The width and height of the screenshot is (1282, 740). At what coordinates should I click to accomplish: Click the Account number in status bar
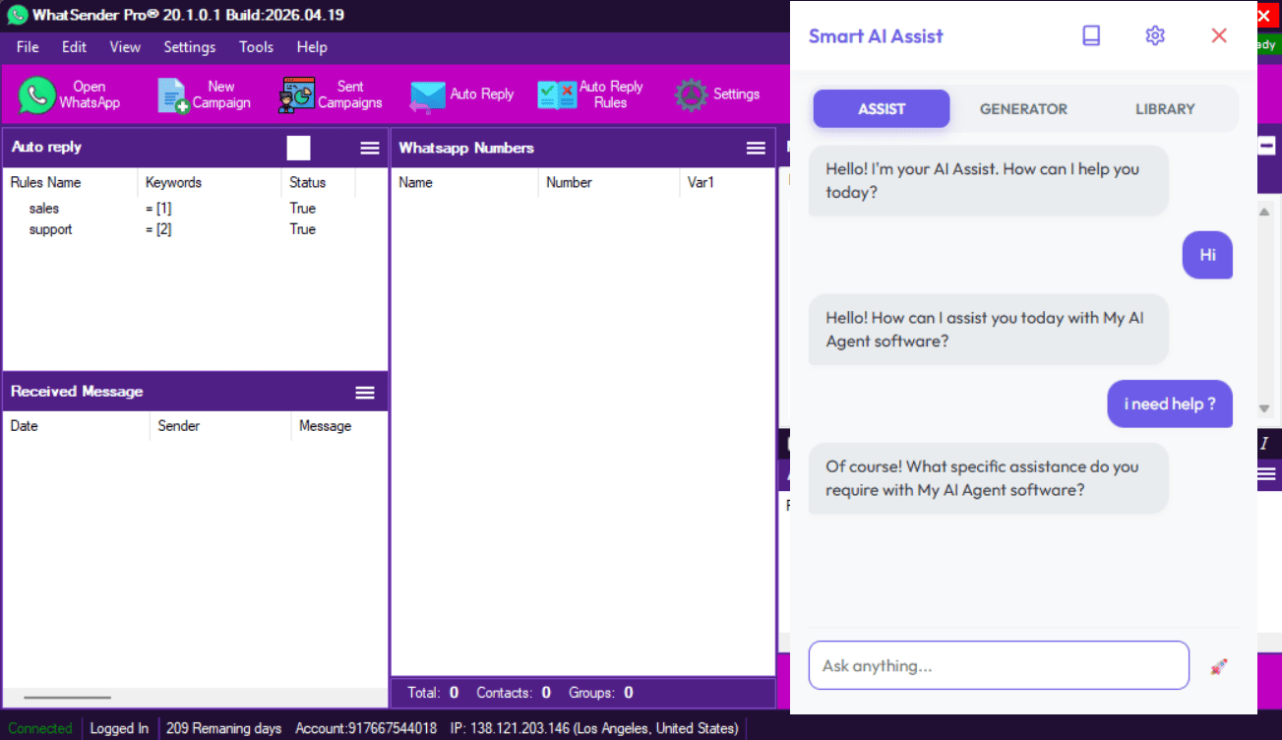click(366, 728)
